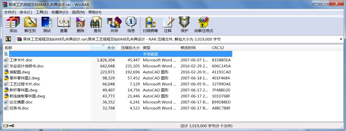Select the 工序卡片.doc file icon

7,60
